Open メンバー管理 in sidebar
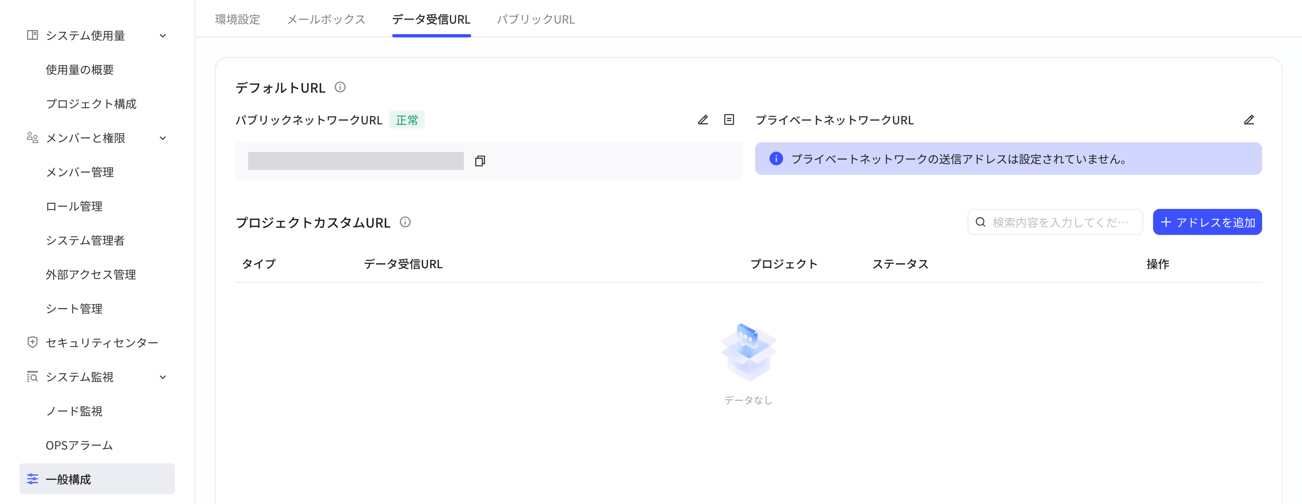 [x=80, y=172]
